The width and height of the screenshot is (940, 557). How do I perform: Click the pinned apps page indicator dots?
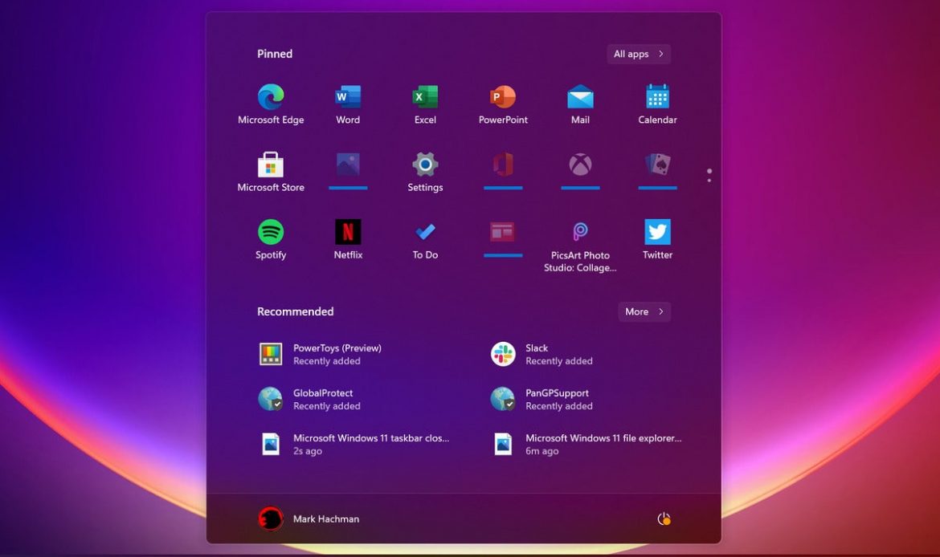(x=709, y=175)
